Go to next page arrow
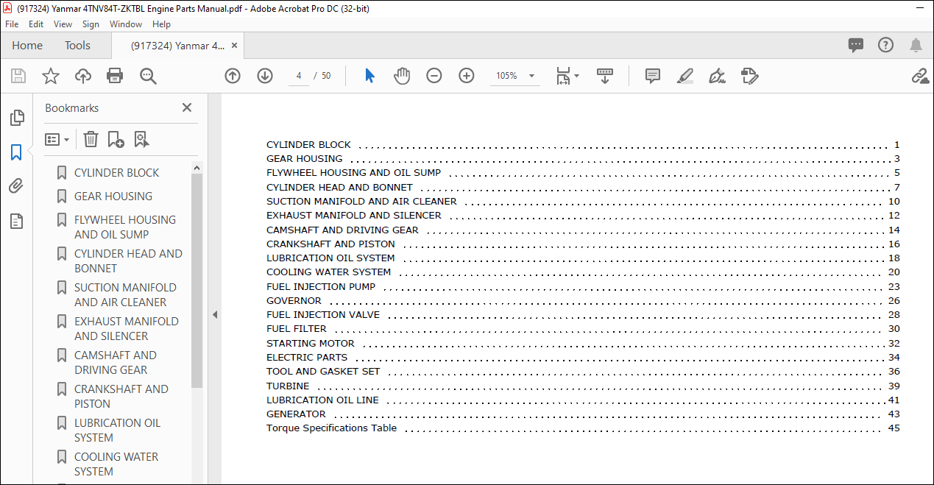This screenshot has width=934, height=485. [x=265, y=76]
